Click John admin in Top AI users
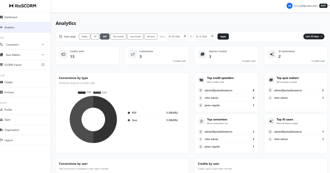The image size is (330, 173). click(x=281, y=139)
